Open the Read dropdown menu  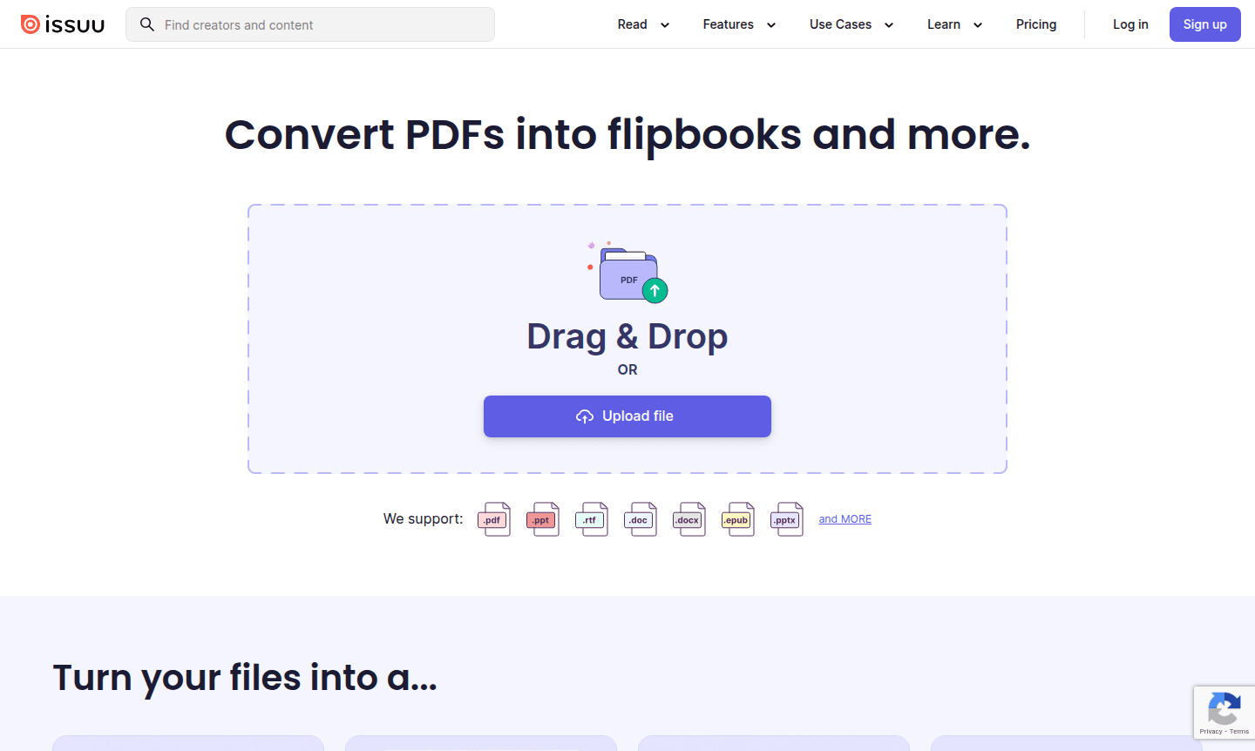pos(642,24)
